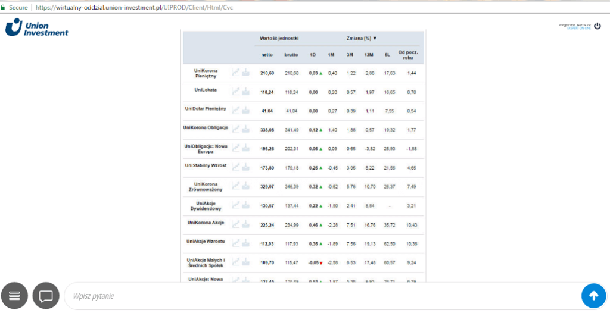The image size is (610, 313).
Task: Open the UniKorona Zrównoważony fund link
Action: tap(206, 186)
